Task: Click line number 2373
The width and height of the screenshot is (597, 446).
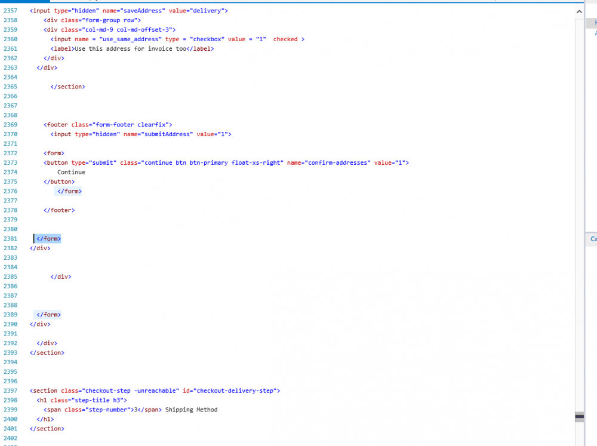Action: pyautogui.click(x=10, y=162)
